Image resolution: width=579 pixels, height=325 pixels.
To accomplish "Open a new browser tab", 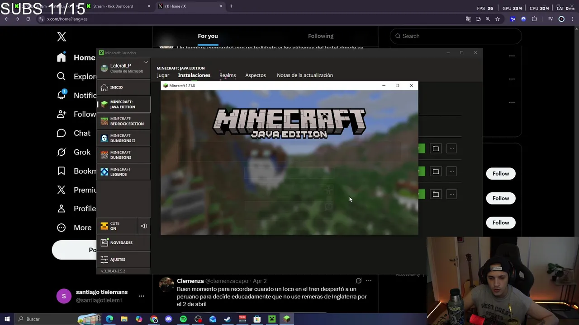I will pyautogui.click(x=232, y=6).
